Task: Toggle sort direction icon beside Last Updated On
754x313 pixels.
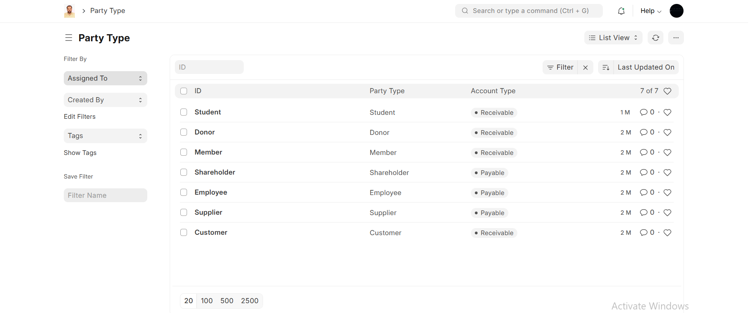Action: pyautogui.click(x=606, y=67)
